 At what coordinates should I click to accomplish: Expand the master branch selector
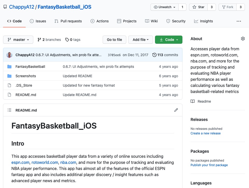(18, 40)
